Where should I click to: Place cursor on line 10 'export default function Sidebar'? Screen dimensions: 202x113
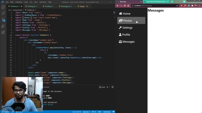[33, 35]
